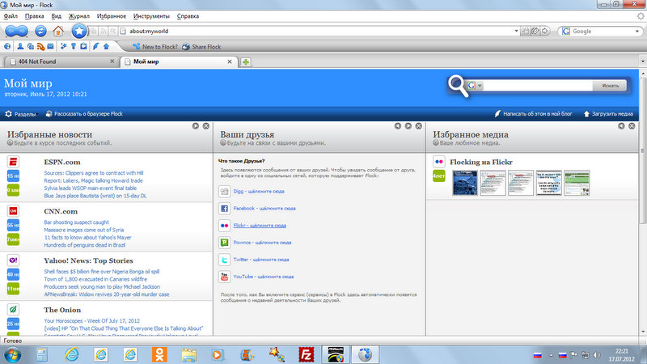
Task: Open the Webmail envelope icon
Action: pos(50,47)
